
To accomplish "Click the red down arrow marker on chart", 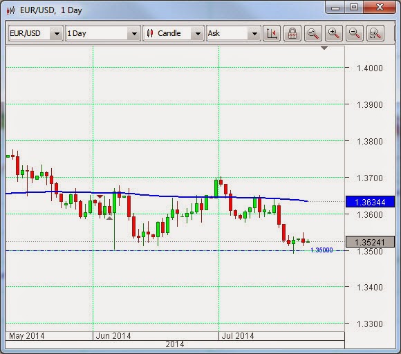I will [100, 196].
